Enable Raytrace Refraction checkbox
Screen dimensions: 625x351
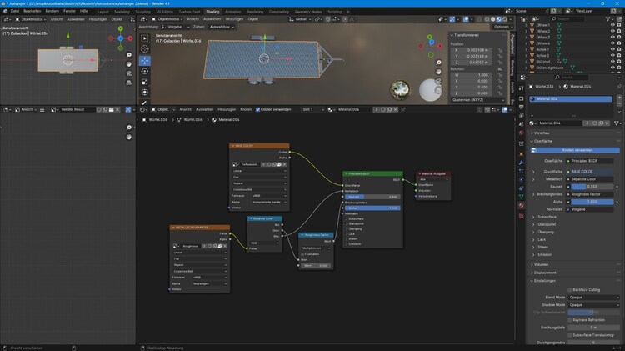pyautogui.click(x=570, y=320)
